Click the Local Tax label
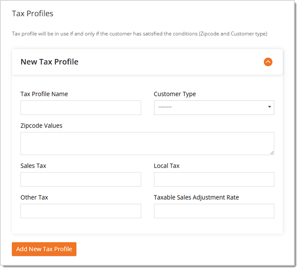This screenshot has height=270, width=299. (167, 166)
